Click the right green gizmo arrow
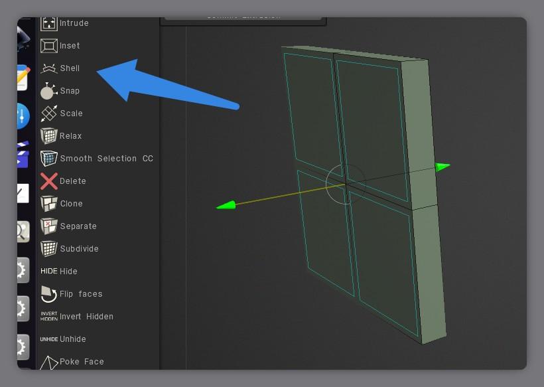The width and height of the screenshot is (544, 387). (x=442, y=167)
